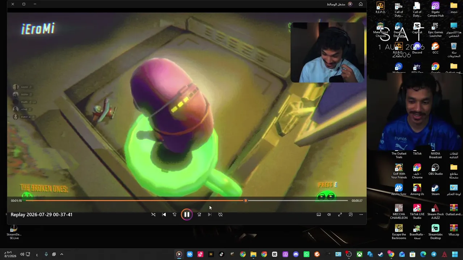Open mini player view
The width and height of the screenshot is (463, 260).
click(351, 214)
